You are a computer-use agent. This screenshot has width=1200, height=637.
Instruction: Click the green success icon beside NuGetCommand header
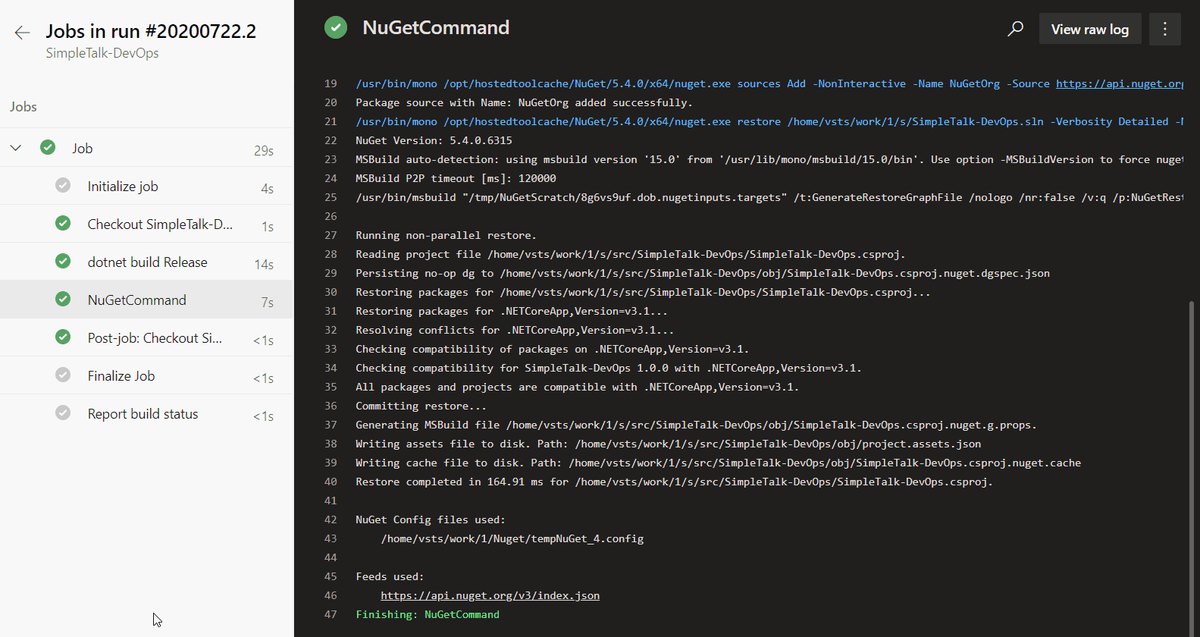[336, 27]
